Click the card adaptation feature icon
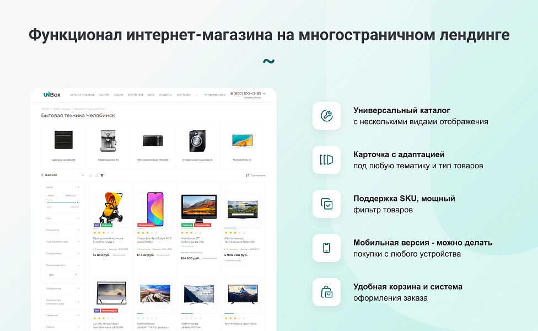The image size is (538, 331). click(x=327, y=160)
